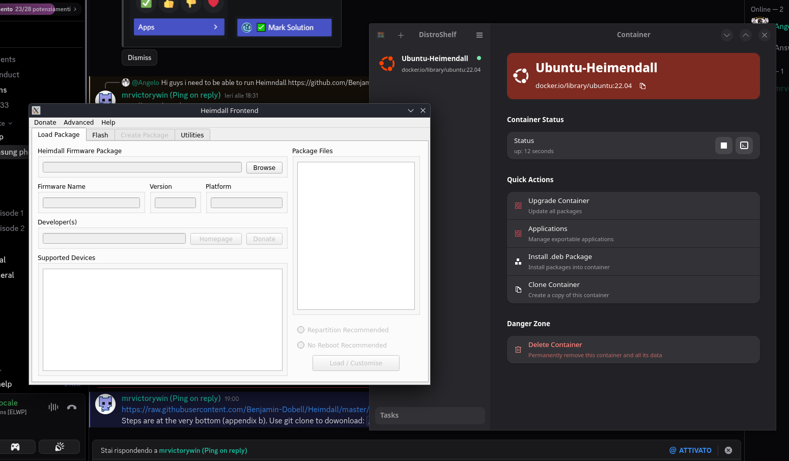Viewport: 789px width, 461px height.
Task: Click the up chevron in Container header
Action: [x=746, y=35]
